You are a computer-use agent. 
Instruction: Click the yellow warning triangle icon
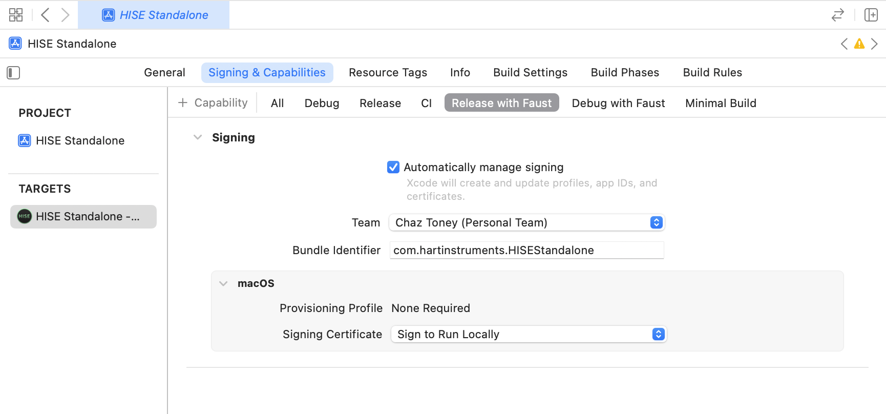[x=859, y=44]
